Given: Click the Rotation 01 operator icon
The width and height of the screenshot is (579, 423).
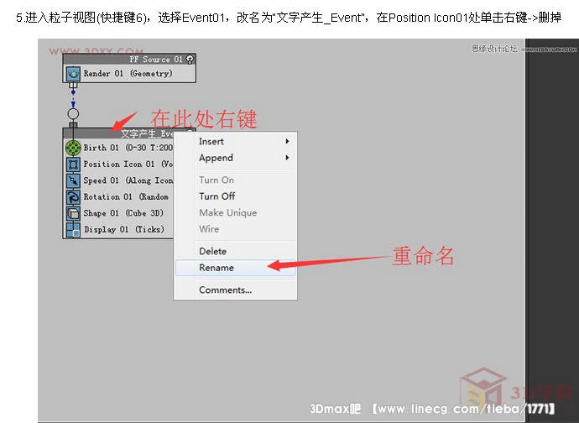Looking at the screenshot, I should pyautogui.click(x=73, y=197).
